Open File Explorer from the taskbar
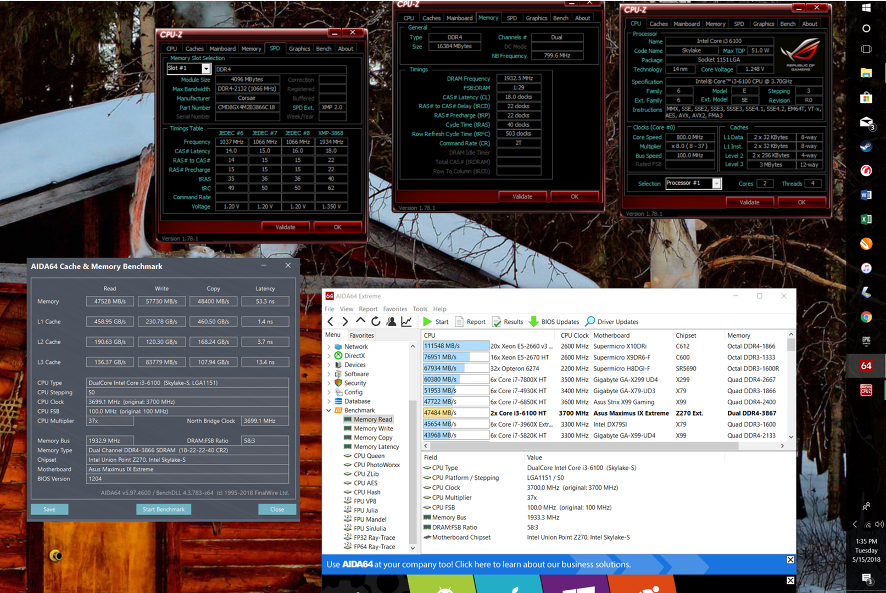 pyautogui.click(x=866, y=73)
